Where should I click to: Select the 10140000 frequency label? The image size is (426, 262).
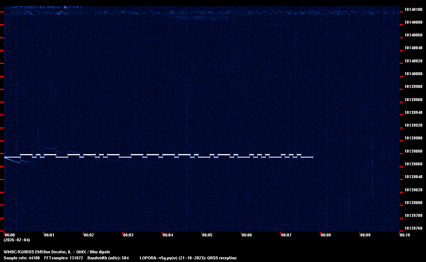(x=413, y=74)
